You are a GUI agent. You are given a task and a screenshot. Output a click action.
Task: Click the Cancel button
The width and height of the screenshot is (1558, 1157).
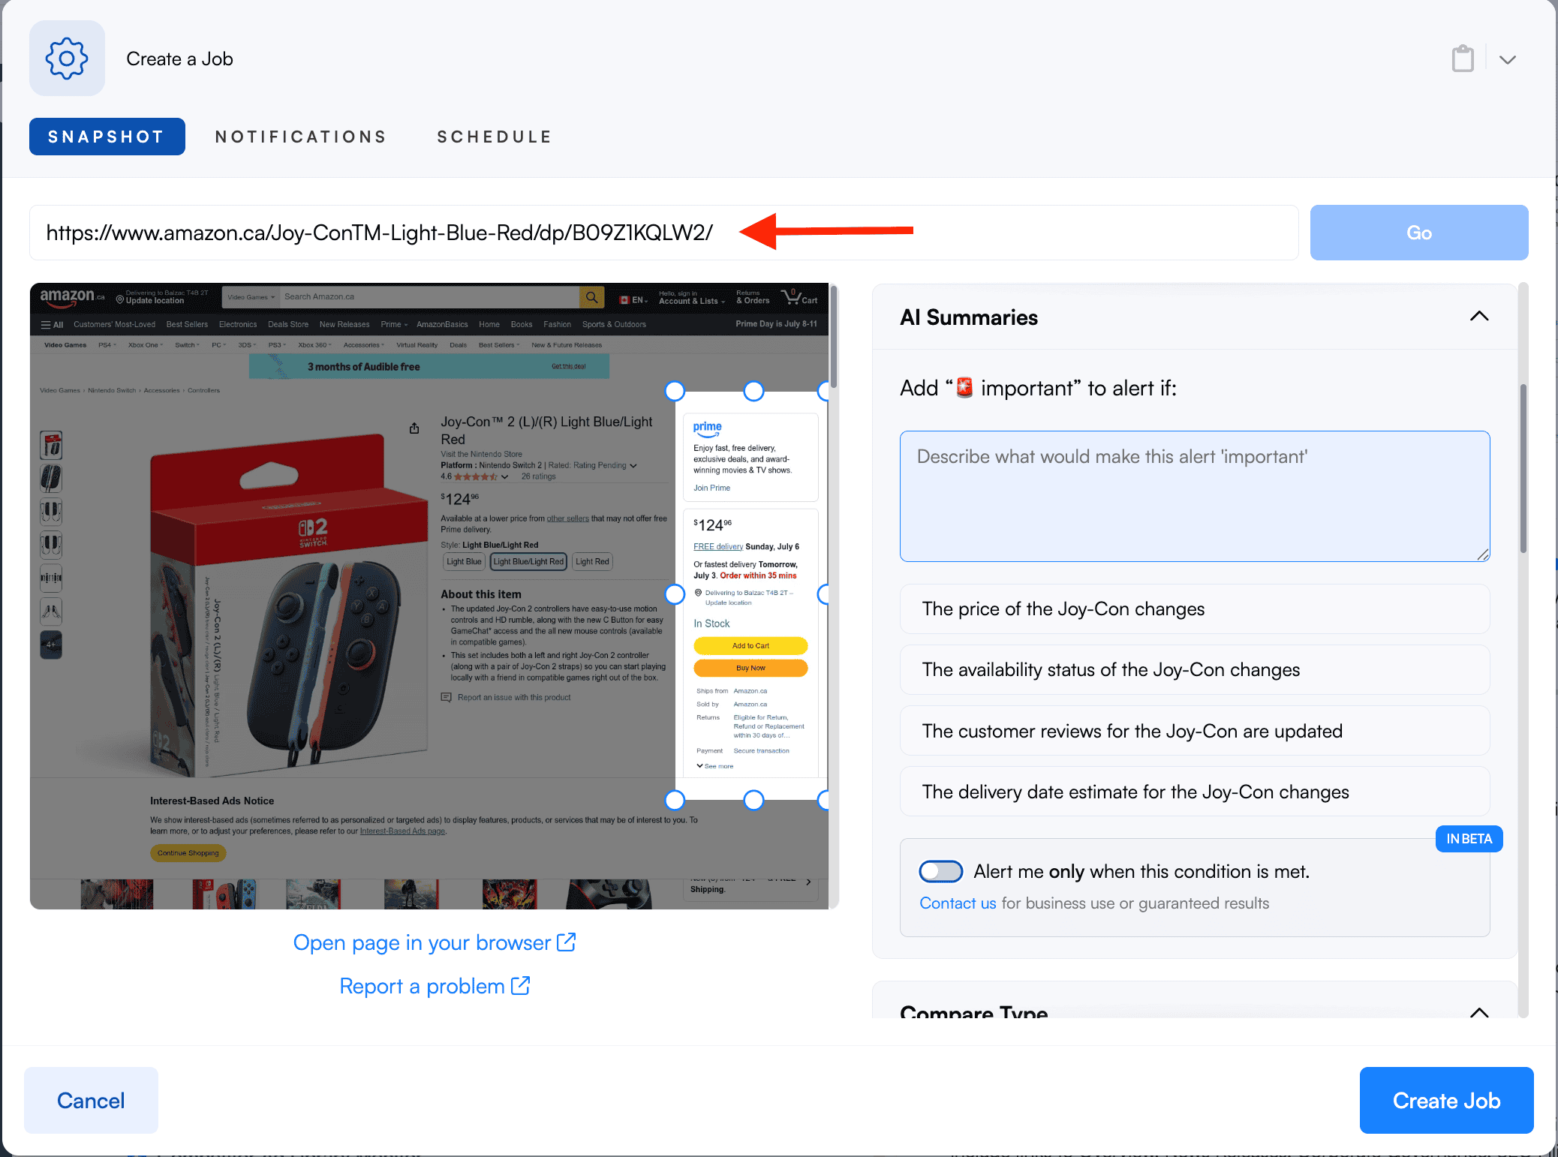91,1100
